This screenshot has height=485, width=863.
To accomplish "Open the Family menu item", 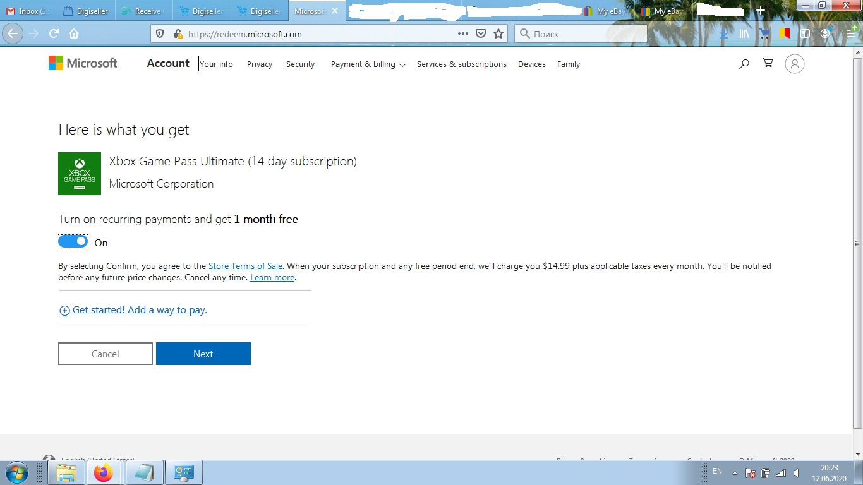I will pyautogui.click(x=569, y=64).
